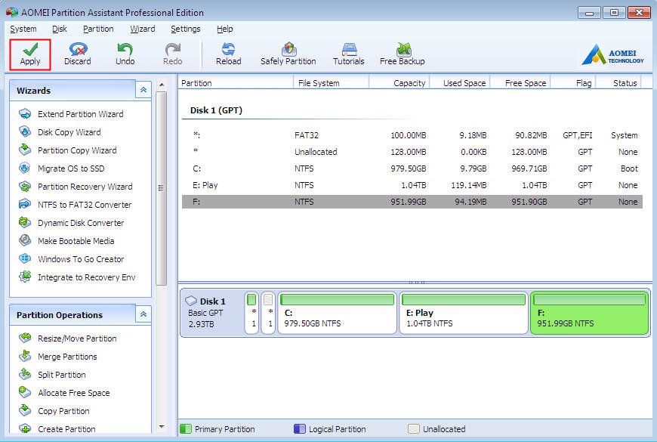
Task: Collapse the Partition Operations panel
Action: pyautogui.click(x=143, y=314)
